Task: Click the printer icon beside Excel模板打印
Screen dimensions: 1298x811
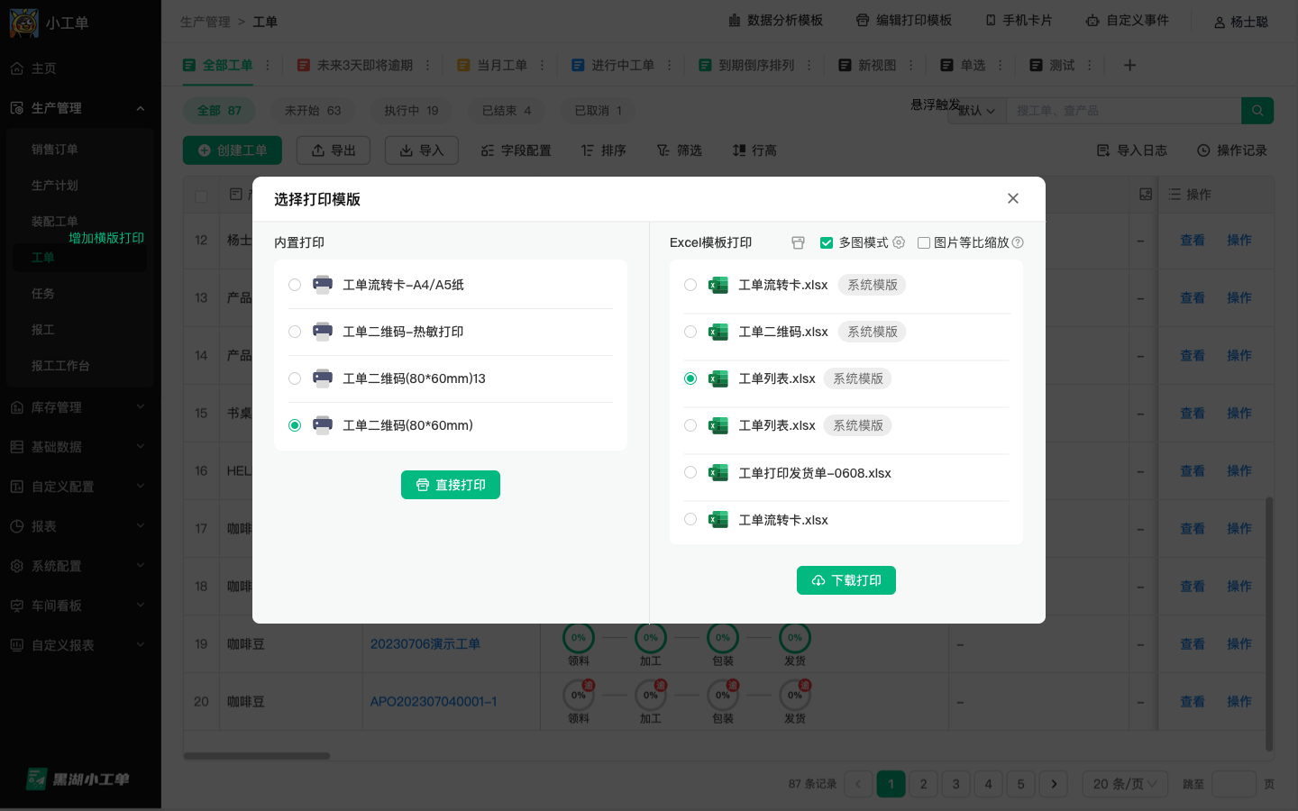Action: pyautogui.click(x=798, y=242)
